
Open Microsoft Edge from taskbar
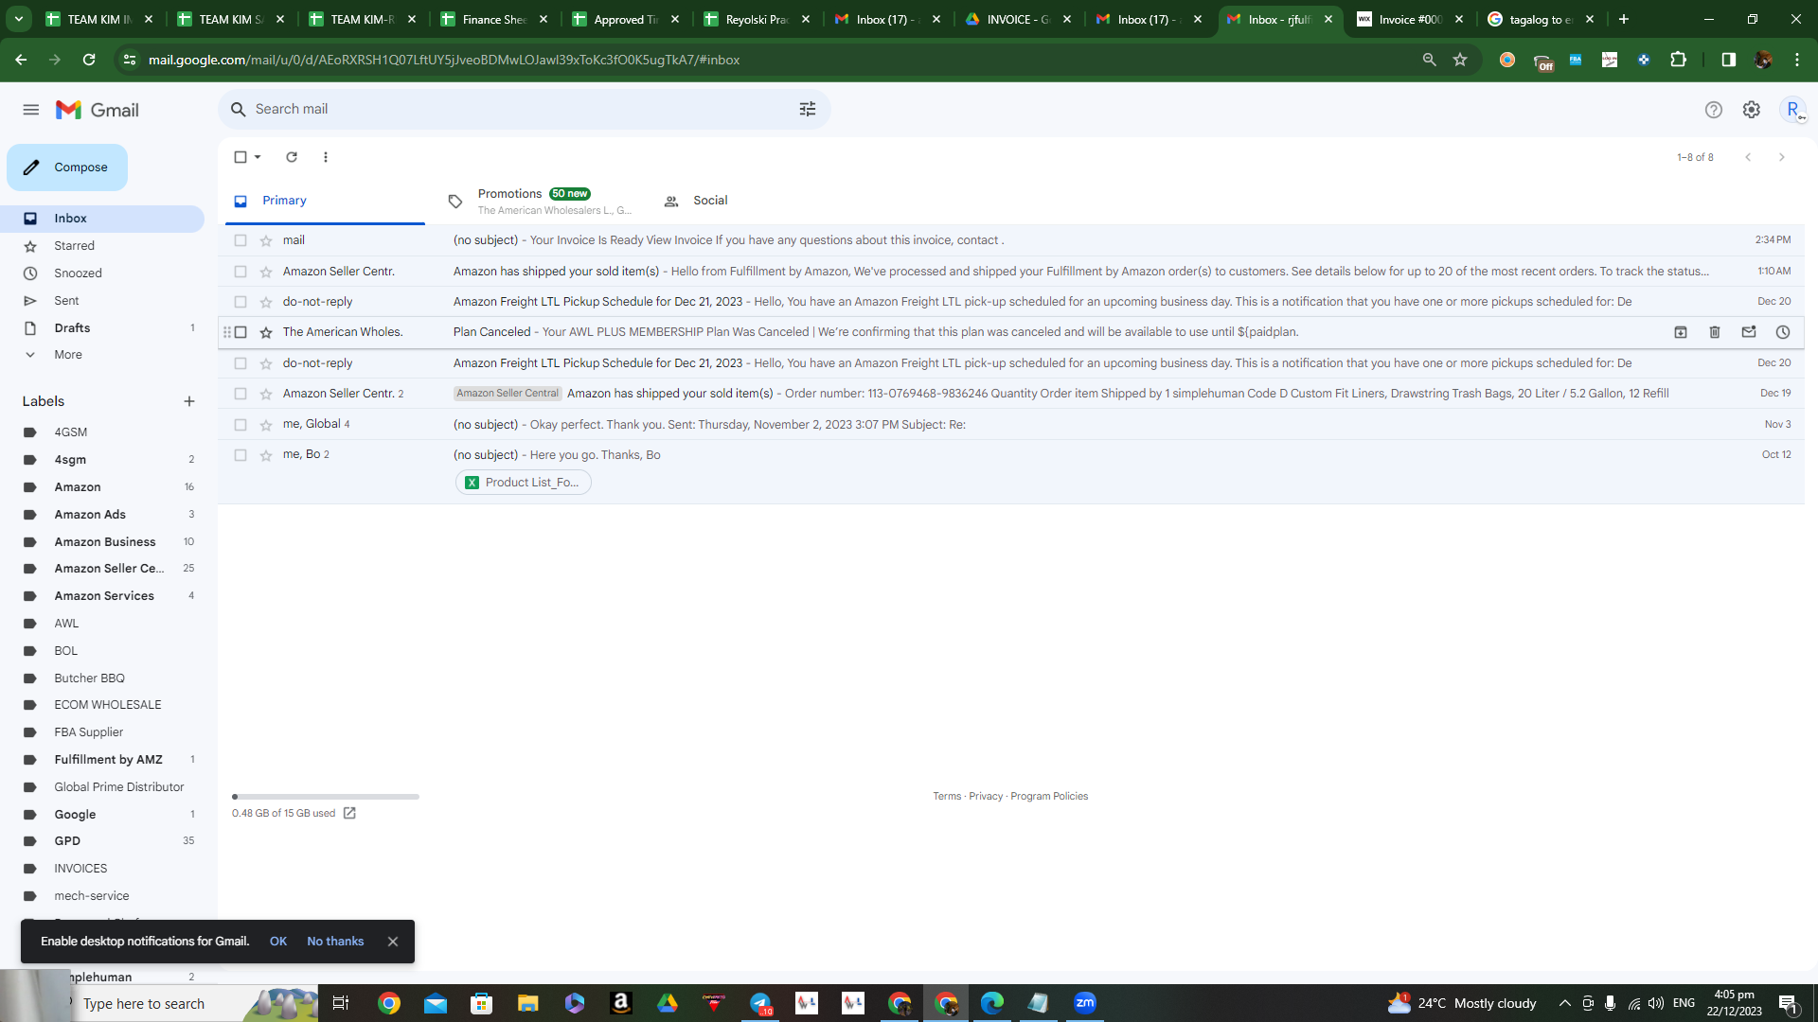pyautogui.click(x=992, y=1003)
